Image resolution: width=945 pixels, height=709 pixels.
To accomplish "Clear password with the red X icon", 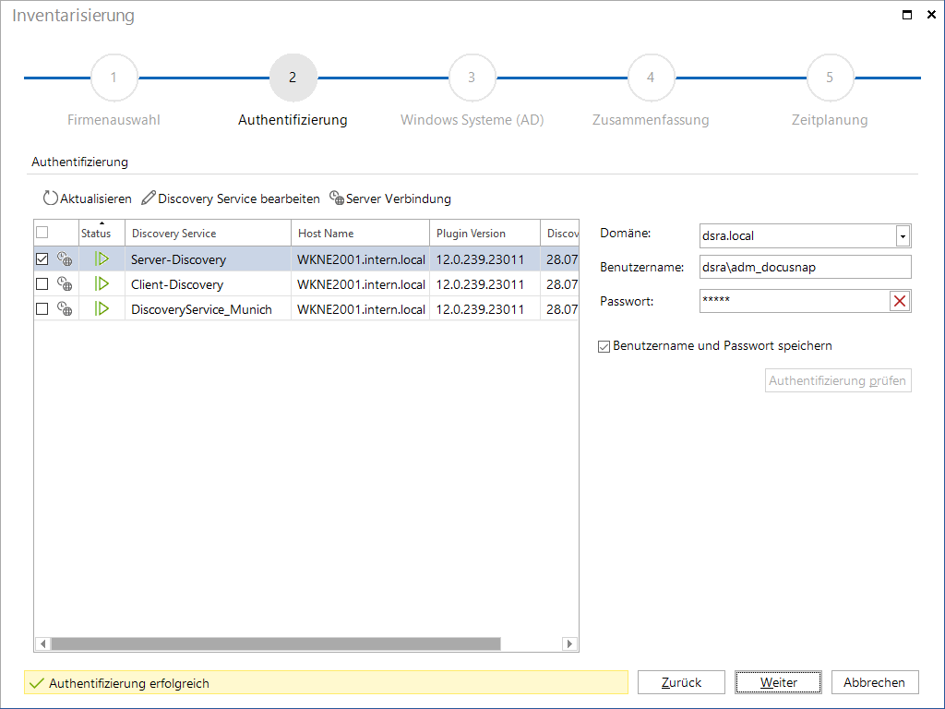I will 900,301.
